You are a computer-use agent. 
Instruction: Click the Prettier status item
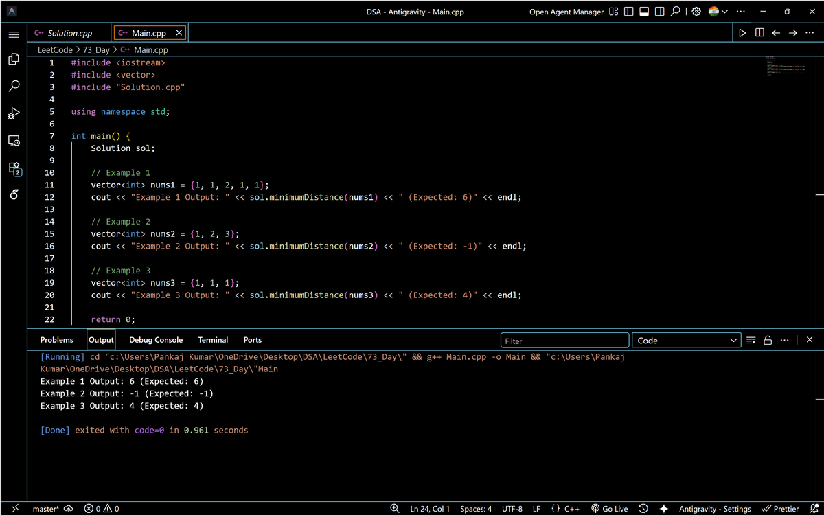780,509
